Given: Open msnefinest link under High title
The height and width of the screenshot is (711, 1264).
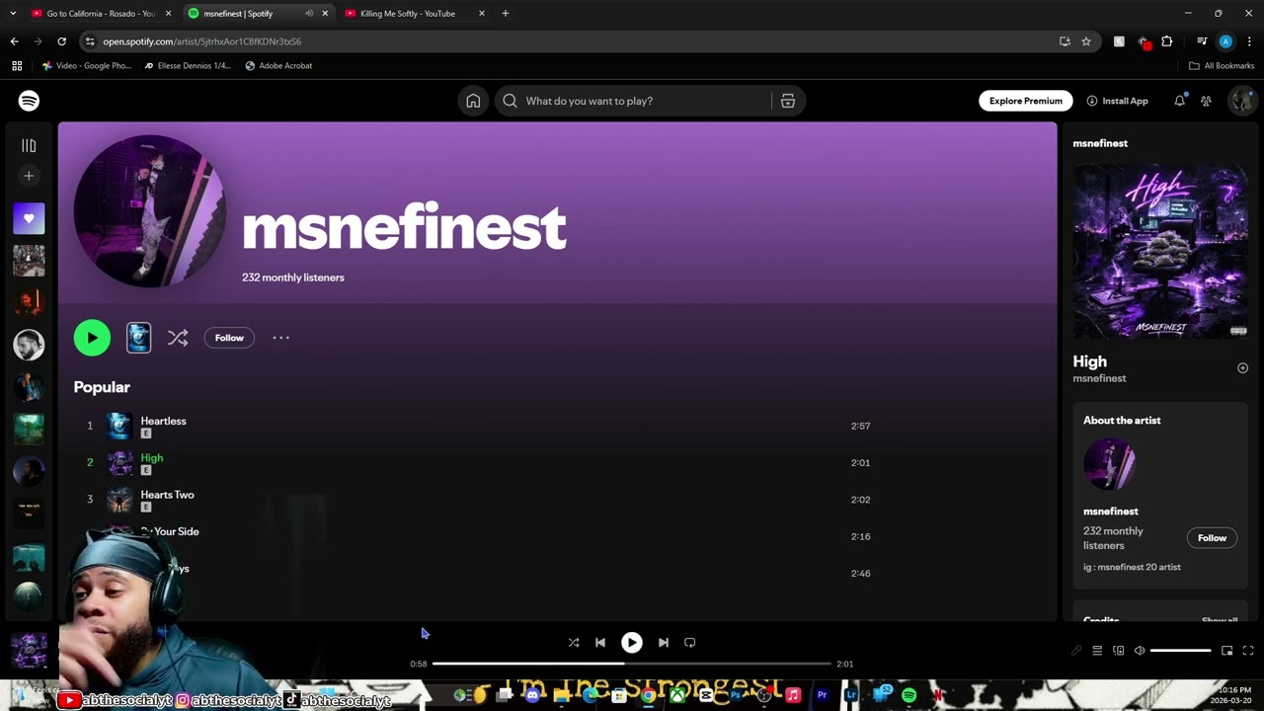Looking at the screenshot, I should pyautogui.click(x=1099, y=378).
